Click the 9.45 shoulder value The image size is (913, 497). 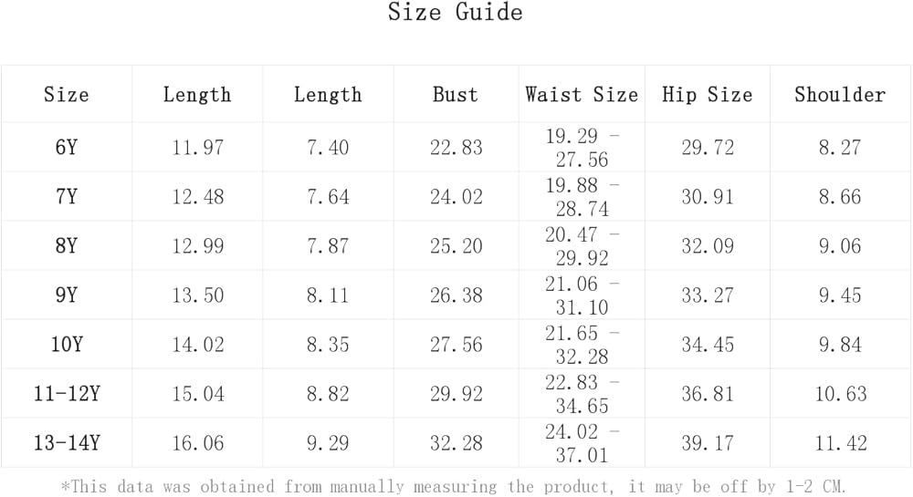click(840, 295)
